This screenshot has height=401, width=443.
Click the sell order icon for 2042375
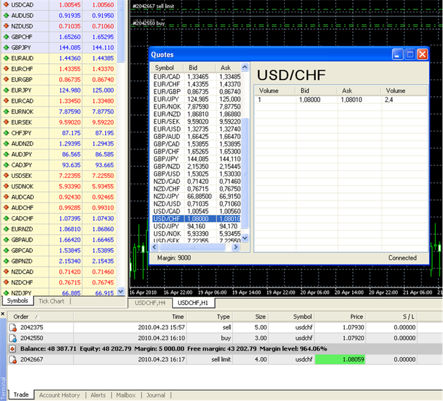13,328
